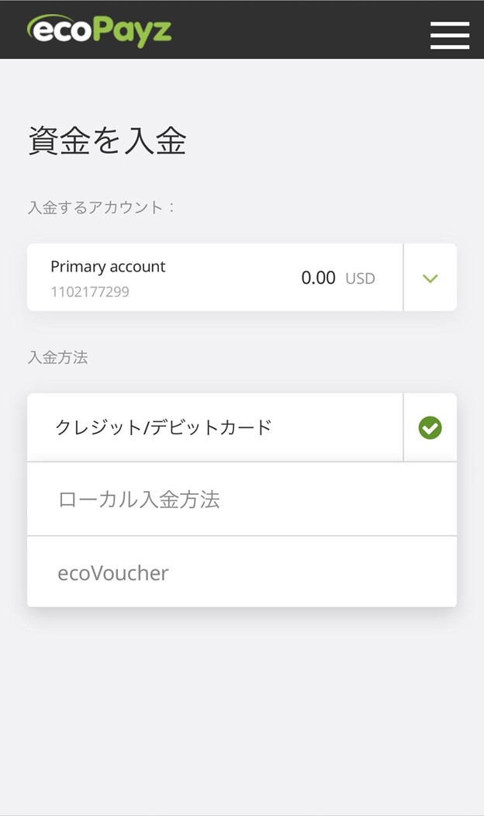
Task: Click account number 1102177299
Action: pyautogui.click(x=90, y=292)
